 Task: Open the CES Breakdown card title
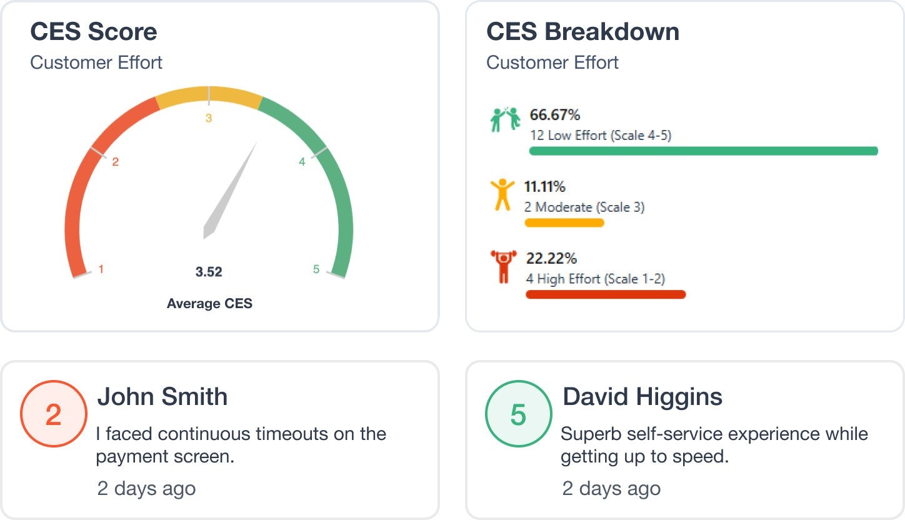[582, 32]
